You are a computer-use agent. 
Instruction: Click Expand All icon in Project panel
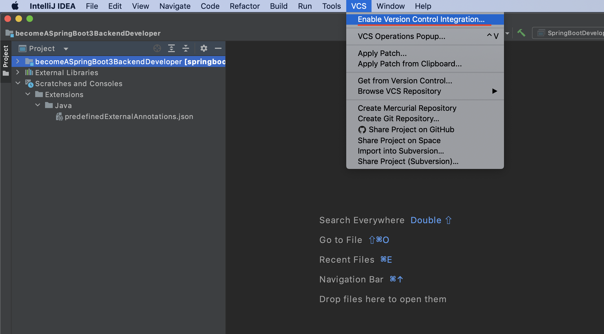pyautogui.click(x=171, y=49)
